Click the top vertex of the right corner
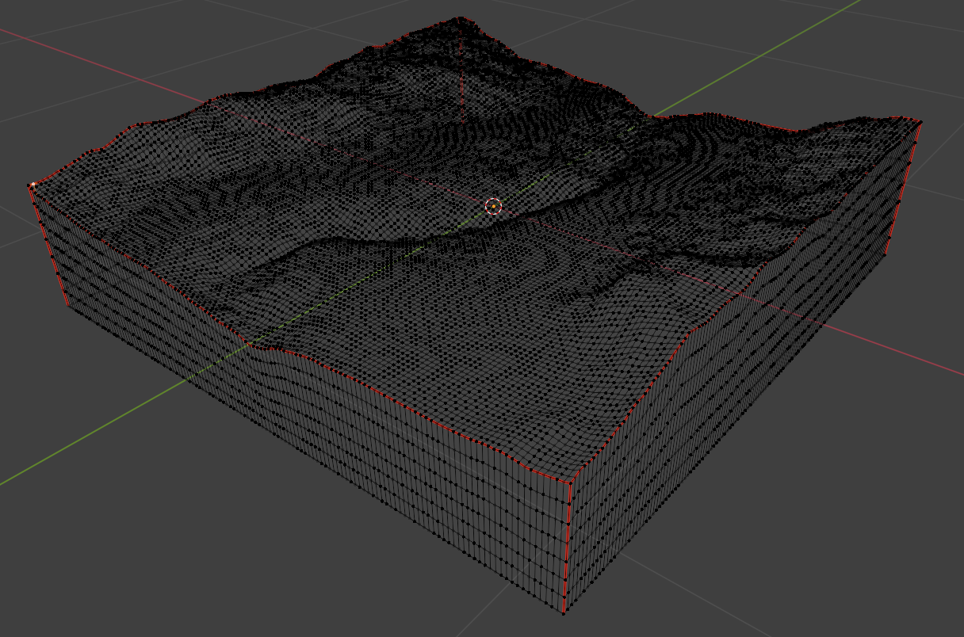Viewport: 964px width, 637px height. click(920, 121)
